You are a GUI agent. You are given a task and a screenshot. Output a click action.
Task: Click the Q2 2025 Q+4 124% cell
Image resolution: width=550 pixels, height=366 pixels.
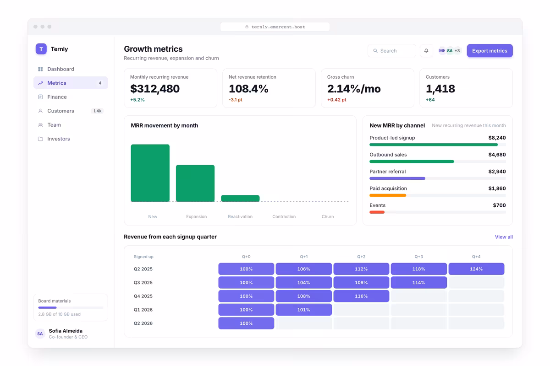pos(476,269)
